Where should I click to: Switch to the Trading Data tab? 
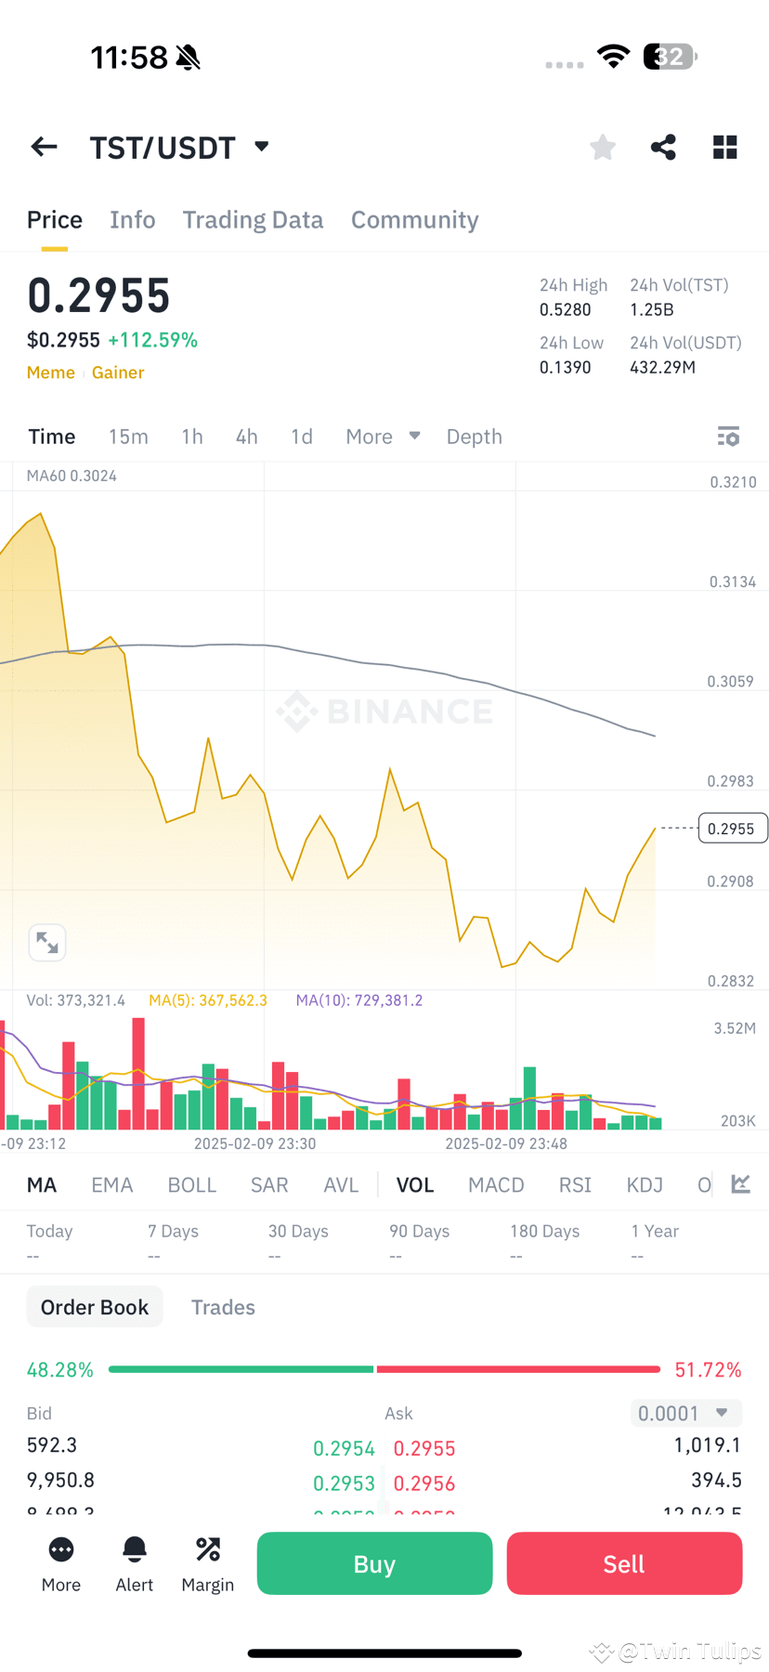(253, 219)
